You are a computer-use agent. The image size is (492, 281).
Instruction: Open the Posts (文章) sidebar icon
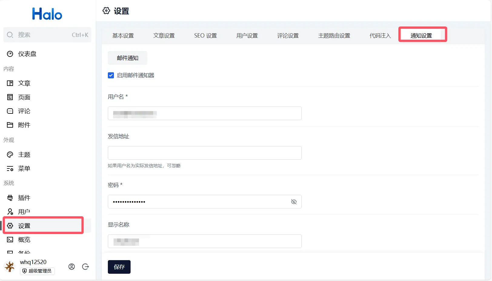[x=10, y=83]
